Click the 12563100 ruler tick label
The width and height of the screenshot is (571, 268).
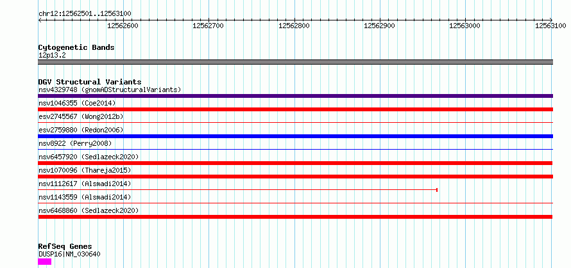551,26
